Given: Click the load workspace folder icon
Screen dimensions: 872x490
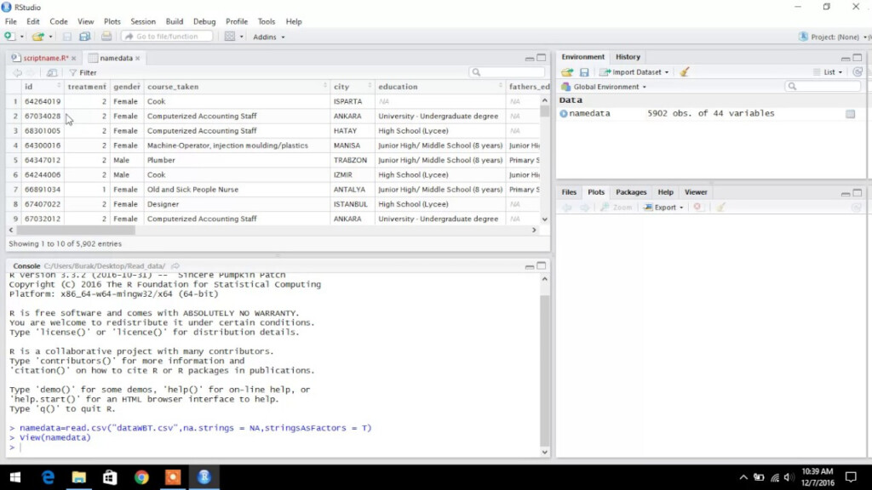Looking at the screenshot, I should [566, 72].
